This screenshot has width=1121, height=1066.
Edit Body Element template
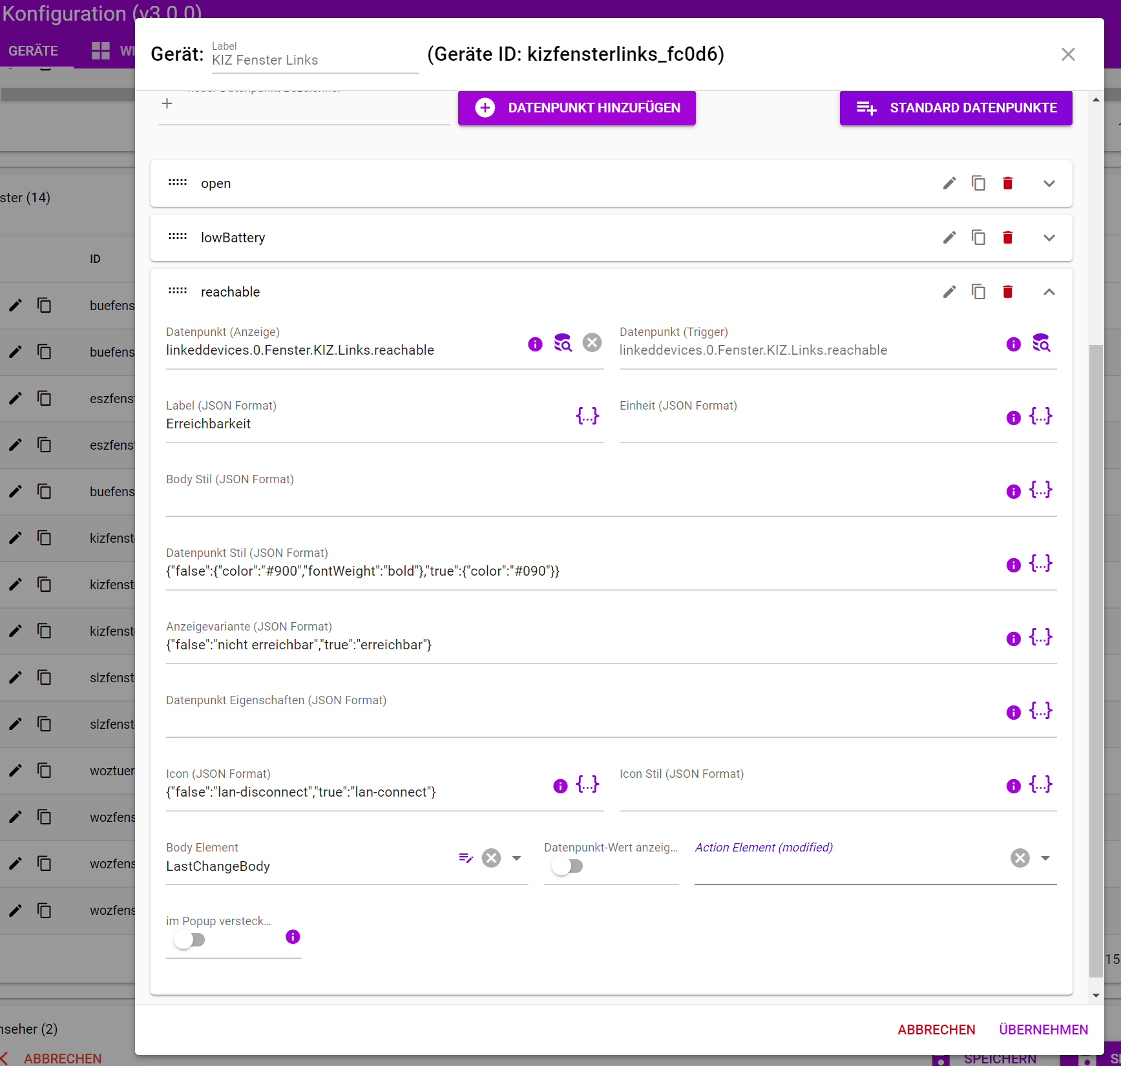coord(466,858)
